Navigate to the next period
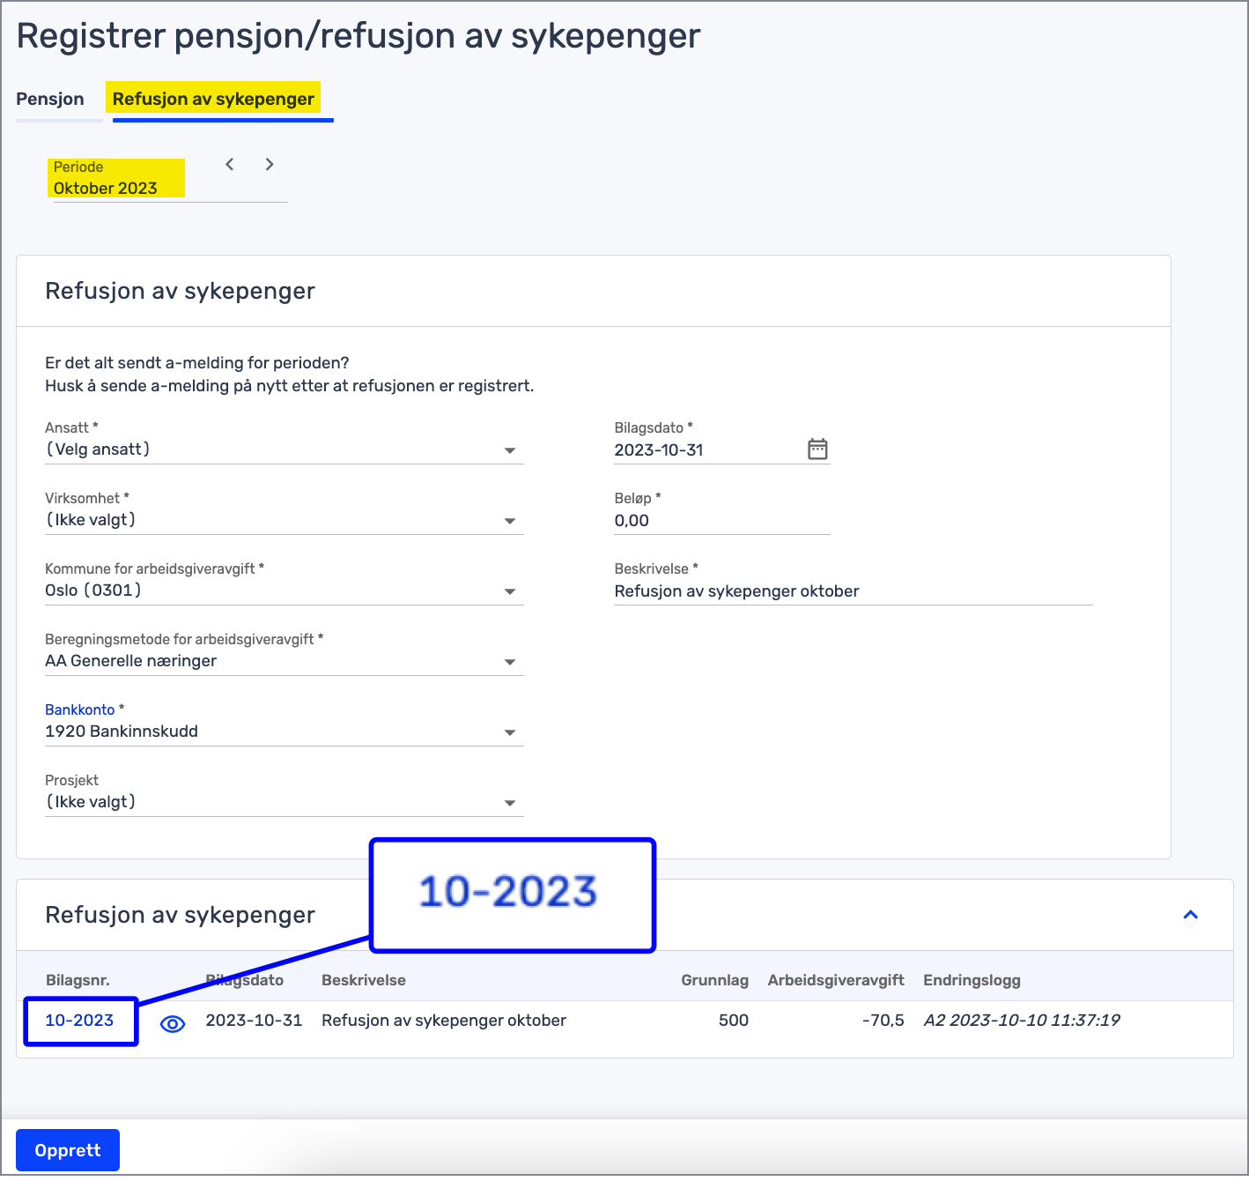 (x=270, y=164)
